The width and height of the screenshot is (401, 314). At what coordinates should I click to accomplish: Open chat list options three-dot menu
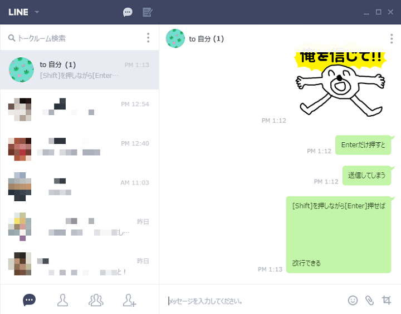click(148, 38)
